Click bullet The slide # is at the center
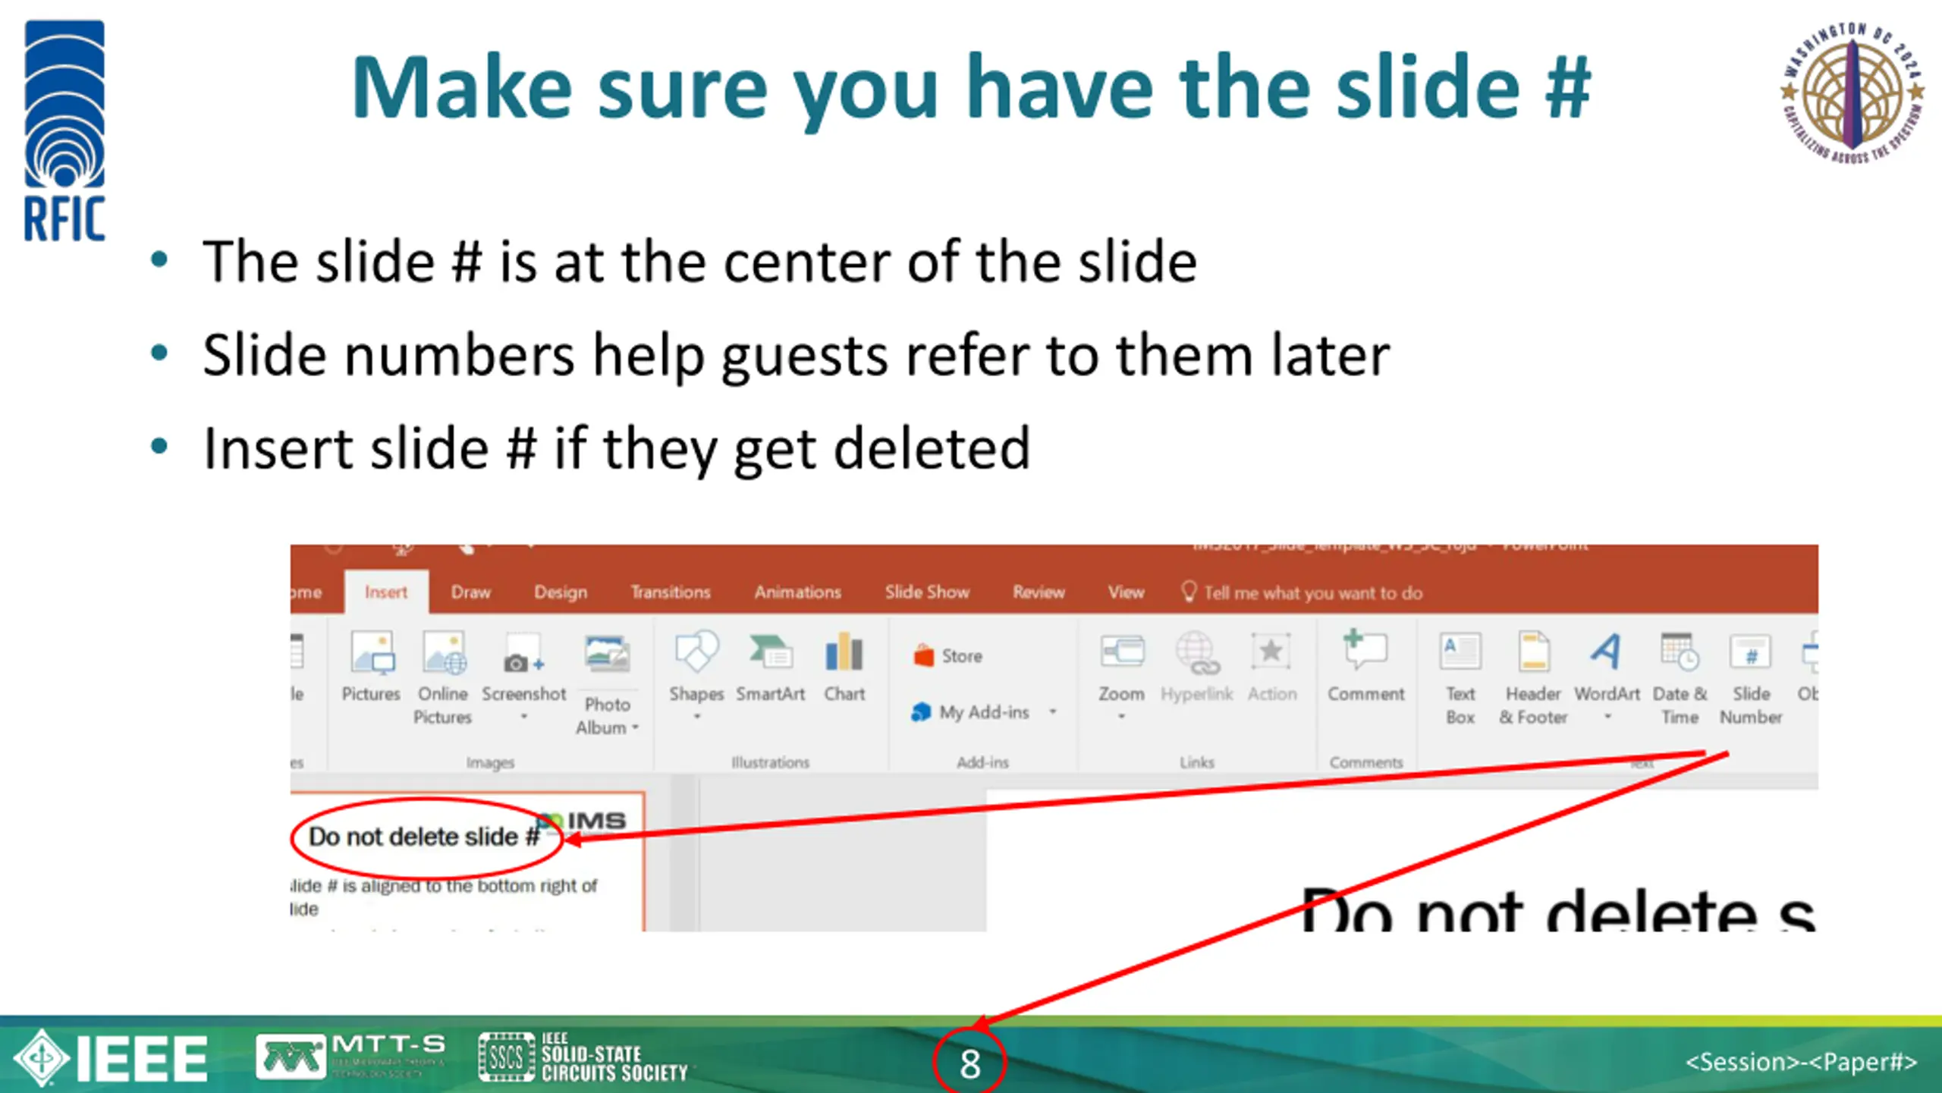1942x1093 pixels. (x=699, y=262)
